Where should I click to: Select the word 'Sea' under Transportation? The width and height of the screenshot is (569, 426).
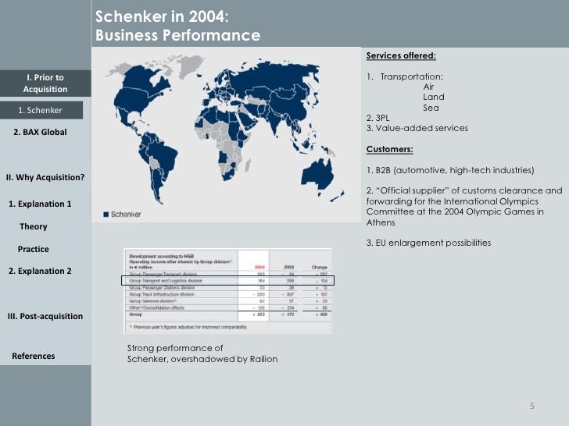(431, 108)
